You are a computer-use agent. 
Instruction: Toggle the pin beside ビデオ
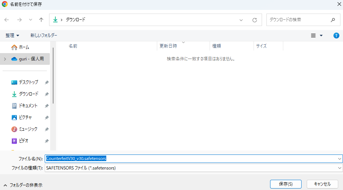[47, 141]
